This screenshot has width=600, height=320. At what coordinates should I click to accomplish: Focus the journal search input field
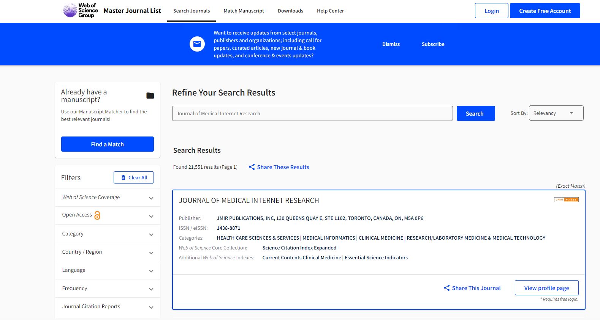[x=312, y=113]
